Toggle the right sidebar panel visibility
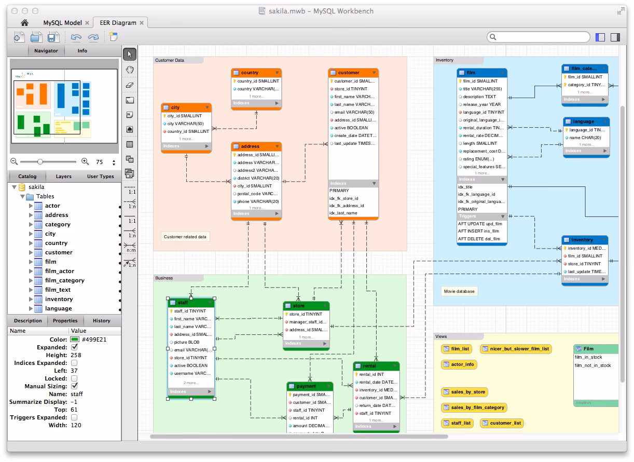634x462 pixels. tap(615, 37)
